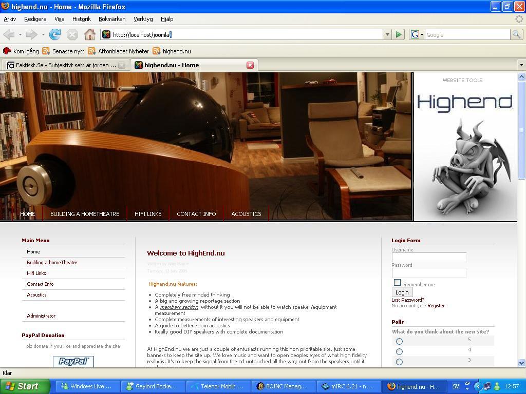Go to the Home page icon in toolbar
Viewport: 526px width, 394px height.
[89, 34]
